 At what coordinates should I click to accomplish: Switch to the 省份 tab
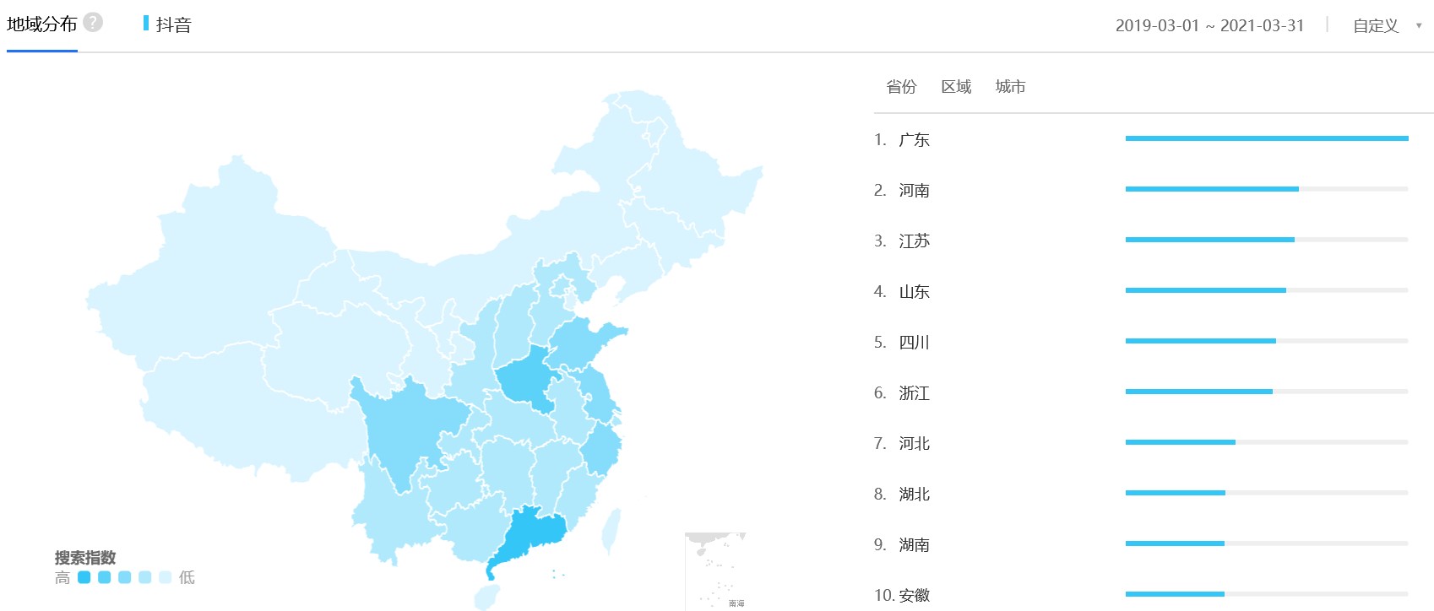tap(901, 87)
